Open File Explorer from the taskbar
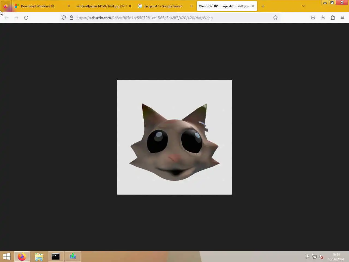This screenshot has width=349, height=262. pos(39,257)
